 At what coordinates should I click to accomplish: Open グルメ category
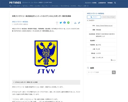coord(80,6)
